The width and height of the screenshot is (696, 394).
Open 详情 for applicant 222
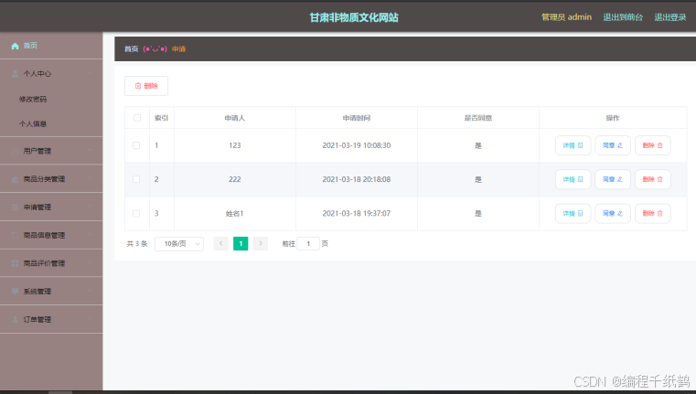[573, 179]
